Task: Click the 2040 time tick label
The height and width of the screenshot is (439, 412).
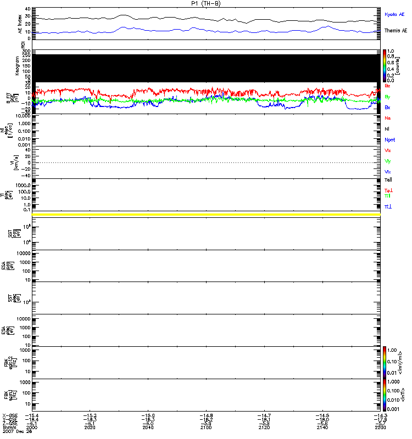Action: point(148,427)
